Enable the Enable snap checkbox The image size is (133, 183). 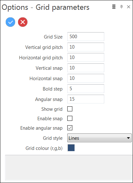pyautogui.click(x=70, y=118)
